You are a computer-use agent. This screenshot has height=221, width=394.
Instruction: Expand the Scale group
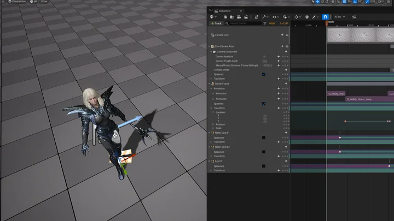click(x=213, y=128)
